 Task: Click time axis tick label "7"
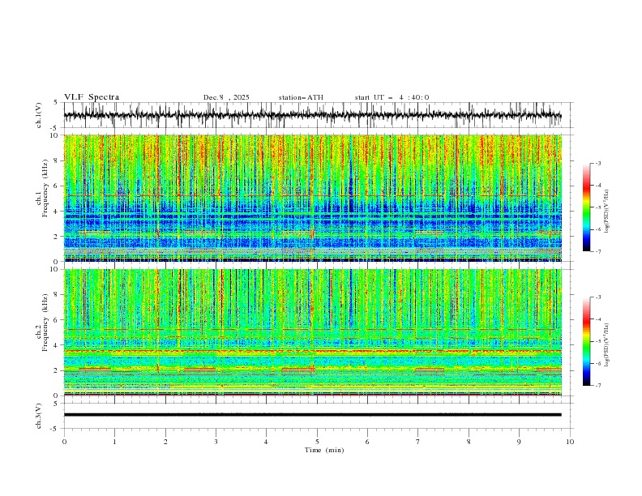418,442
